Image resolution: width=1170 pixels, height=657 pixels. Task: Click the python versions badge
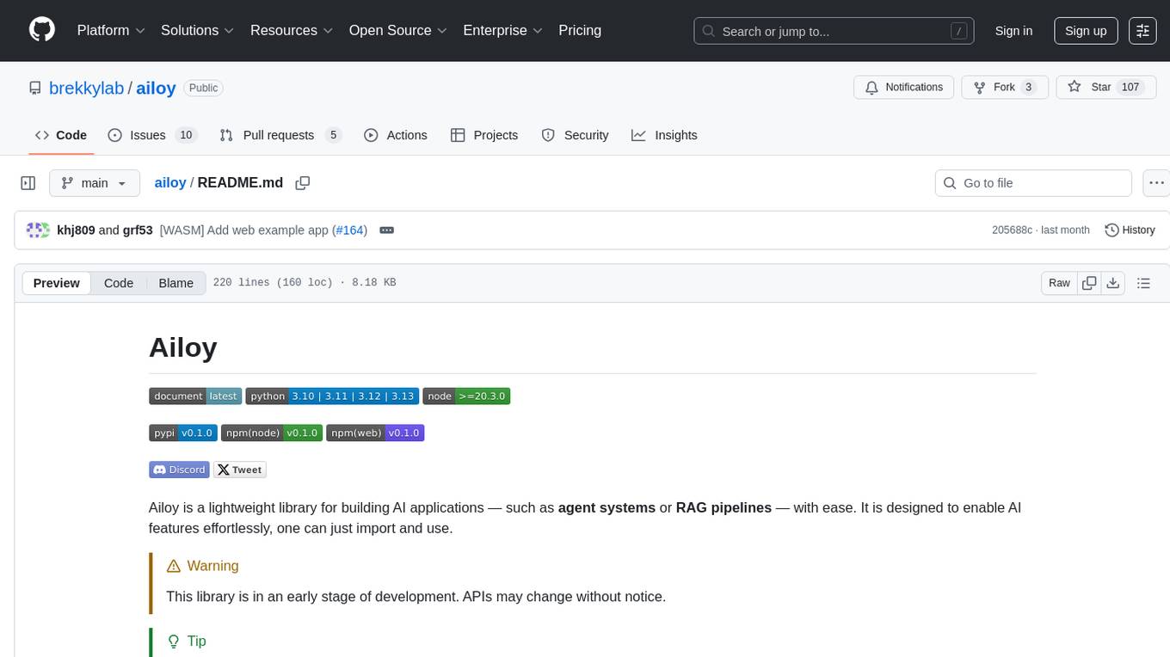[332, 396]
